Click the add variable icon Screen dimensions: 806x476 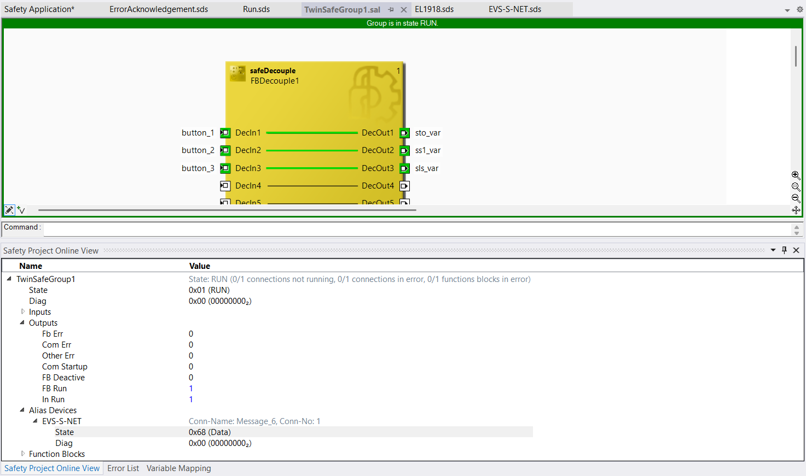(21, 210)
